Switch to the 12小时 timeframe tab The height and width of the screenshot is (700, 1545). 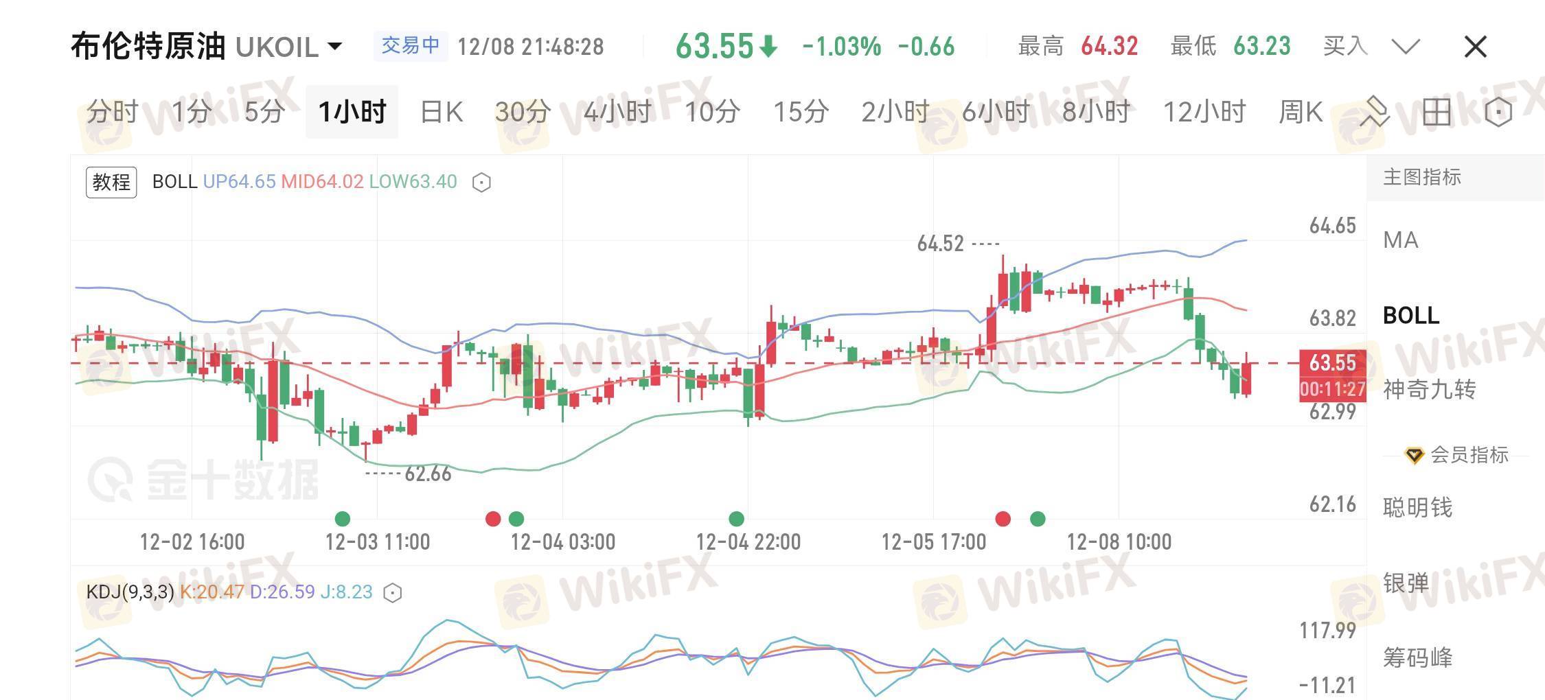1204,111
